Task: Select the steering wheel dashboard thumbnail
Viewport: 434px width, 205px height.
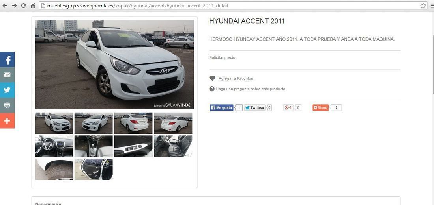Action: pos(54,146)
